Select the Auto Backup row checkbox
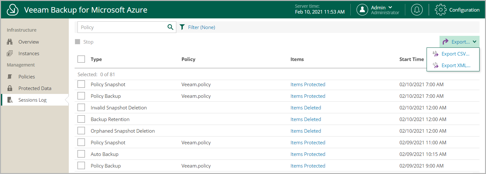Image resolution: width=486 pixels, height=174 pixels. point(81,154)
